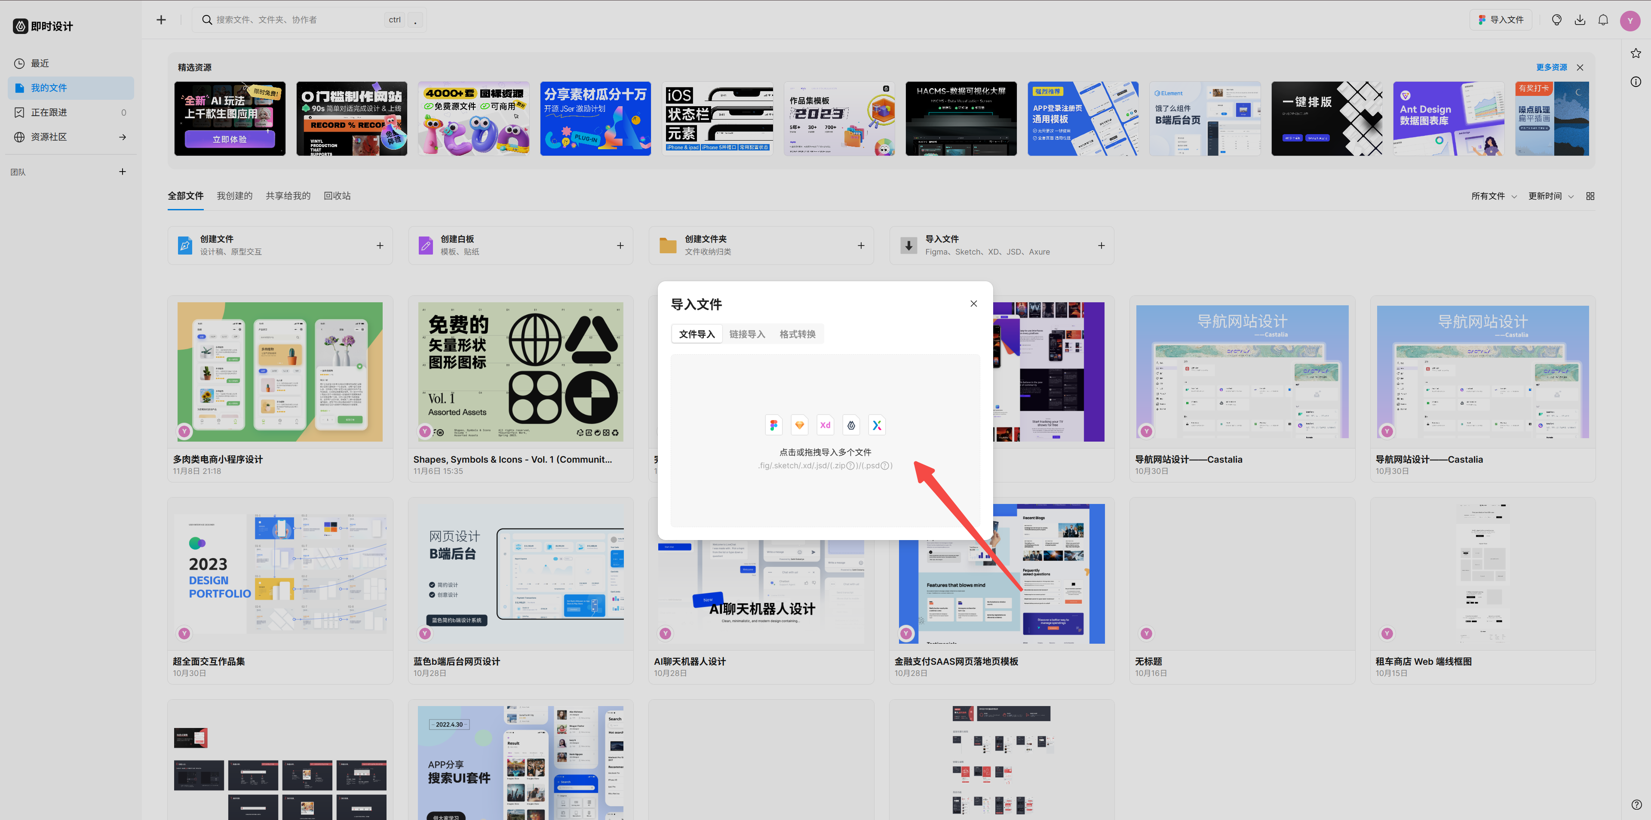The image size is (1651, 820).
Task: Click the Adobe Xd format icon
Action: coord(825,425)
